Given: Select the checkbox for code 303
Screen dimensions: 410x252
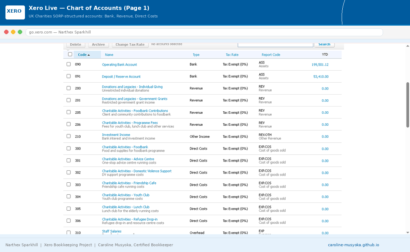Looking at the screenshot, I should point(69,184).
